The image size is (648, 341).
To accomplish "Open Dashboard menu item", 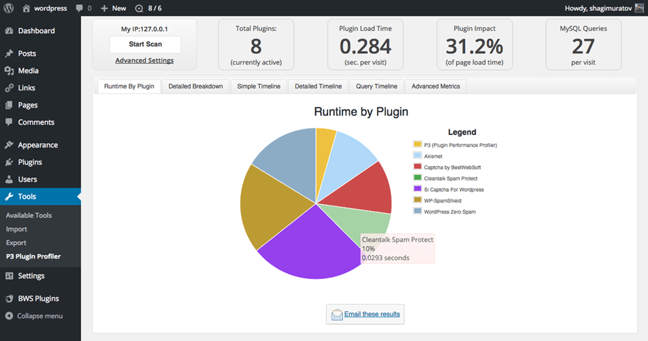I will (x=36, y=31).
